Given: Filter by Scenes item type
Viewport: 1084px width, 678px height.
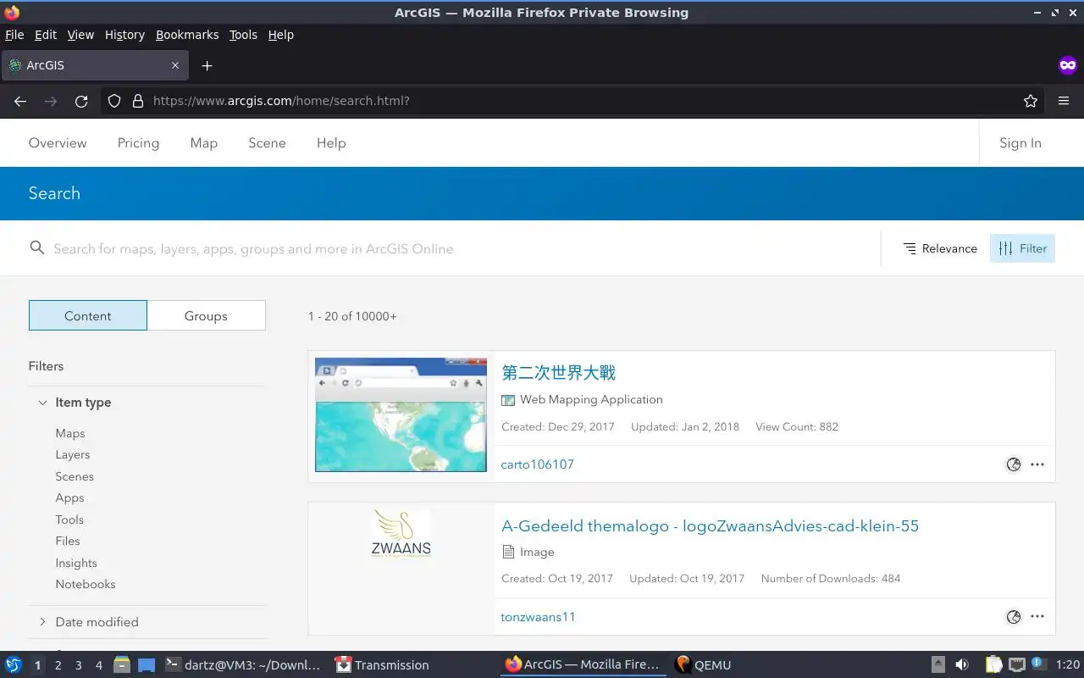Looking at the screenshot, I should 75,476.
